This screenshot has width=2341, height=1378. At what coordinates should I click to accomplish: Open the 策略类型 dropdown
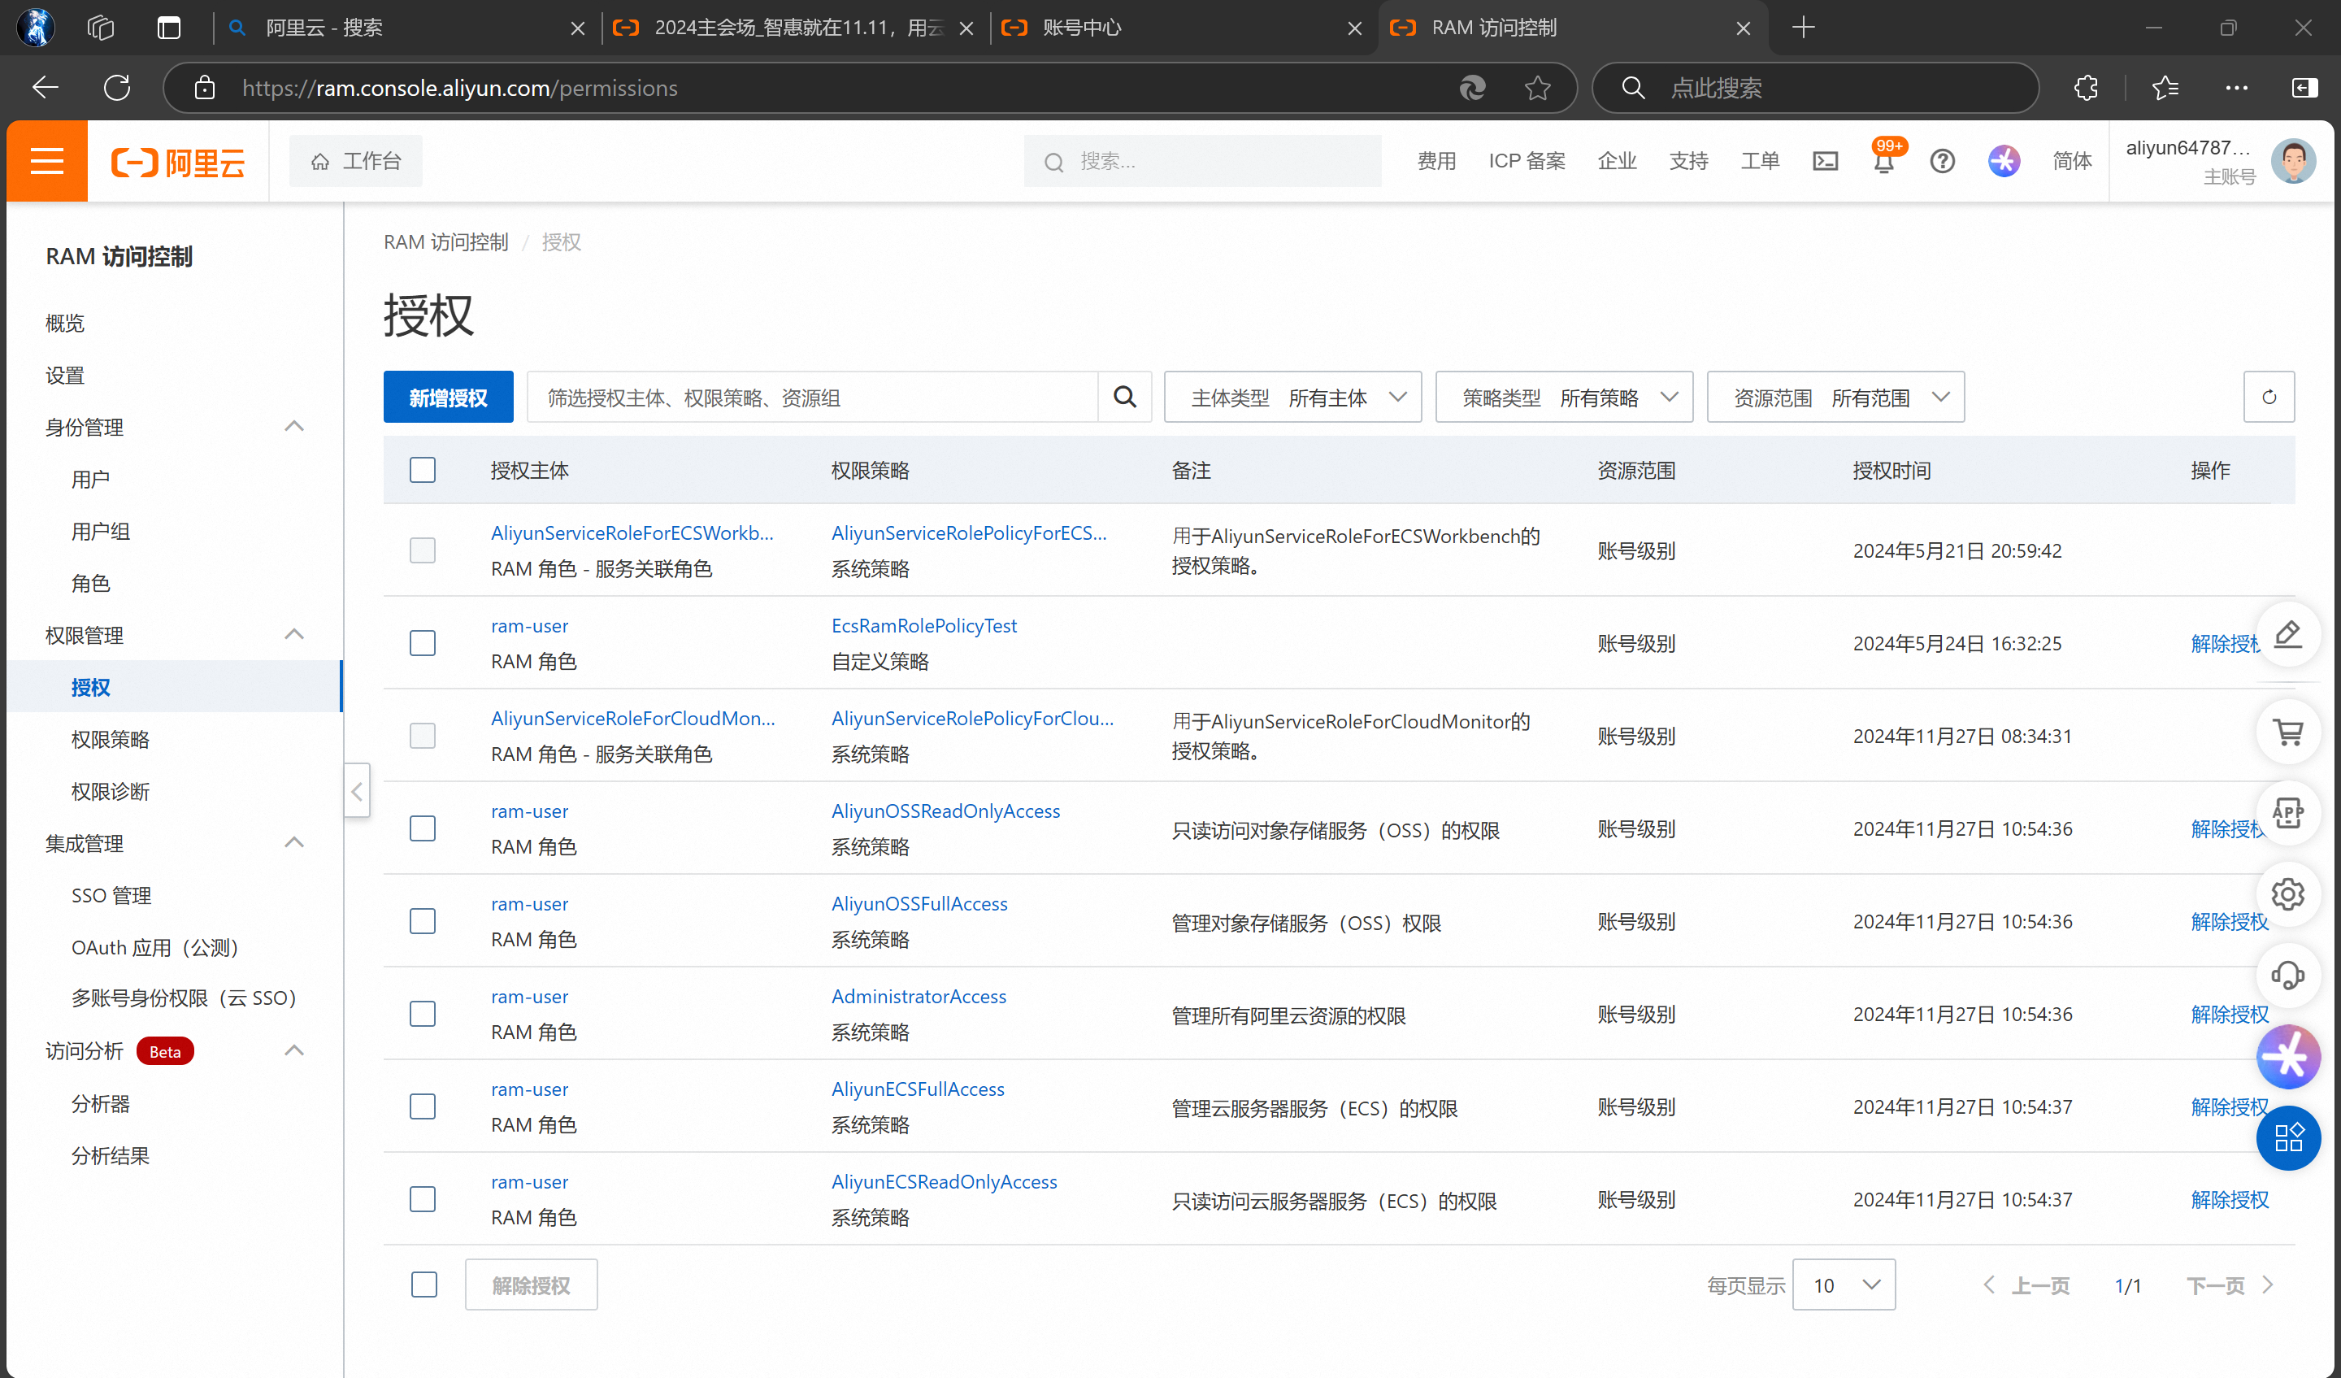point(1563,397)
